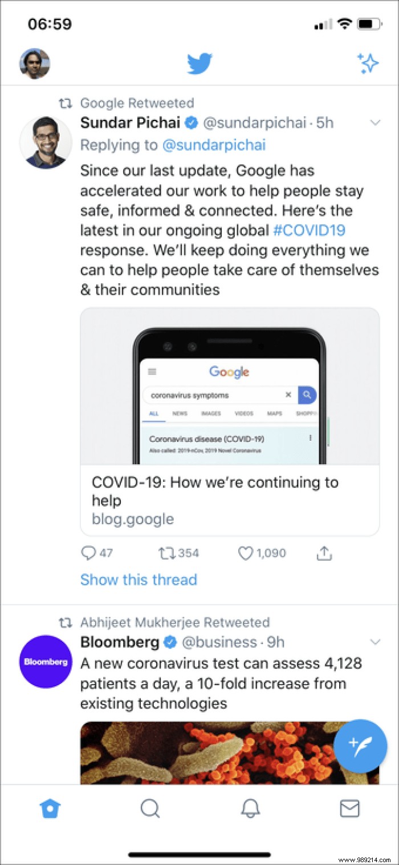The height and width of the screenshot is (865, 399).
Task: Retweet Sundar Pichai's tweet
Action: (166, 553)
